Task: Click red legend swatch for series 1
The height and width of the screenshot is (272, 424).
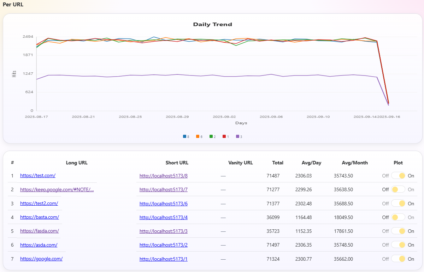Action: click(224, 137)
